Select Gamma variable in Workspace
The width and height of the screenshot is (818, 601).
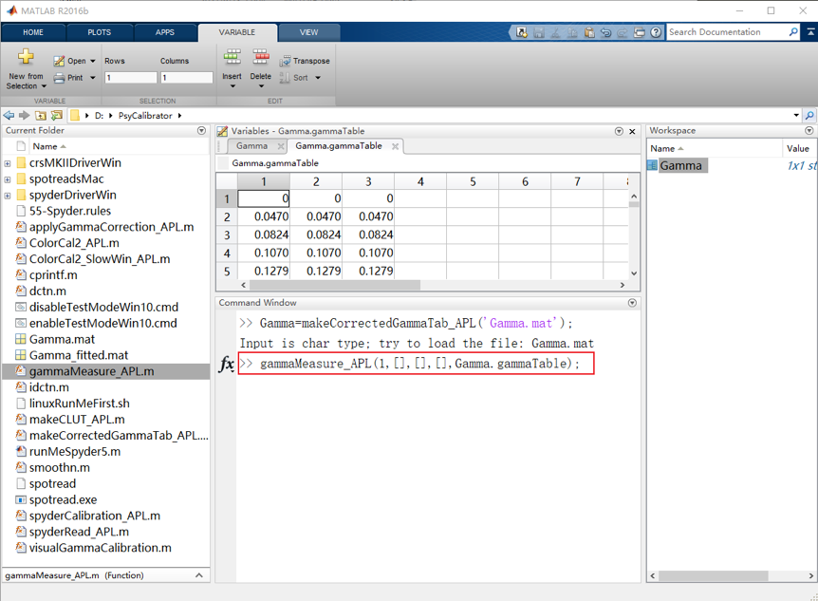tap(680, 165)
